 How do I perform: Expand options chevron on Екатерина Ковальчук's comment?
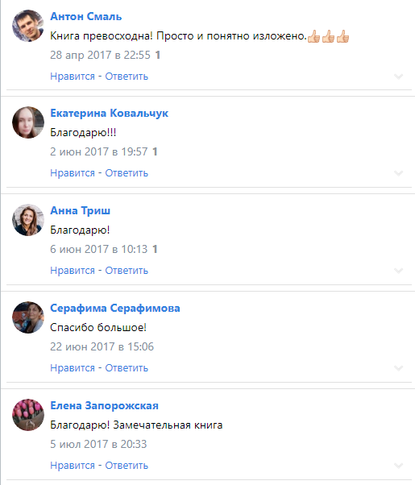pos(398,173)
